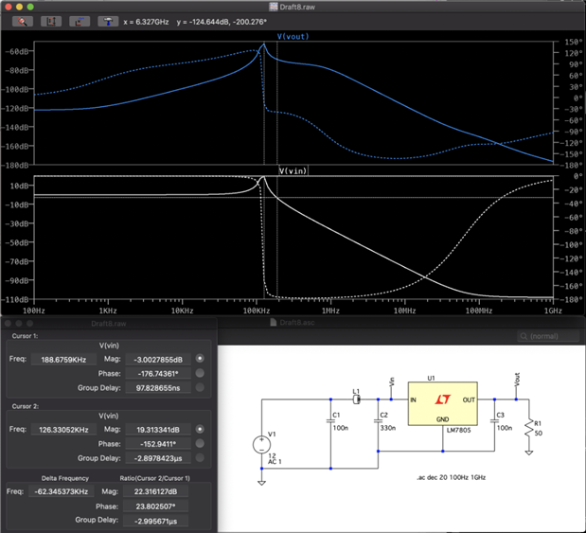The image size is (586, 533).
Task: Select Cursor 1 Phase radio button
Action: pyautogui.click(x=200, y=373)
